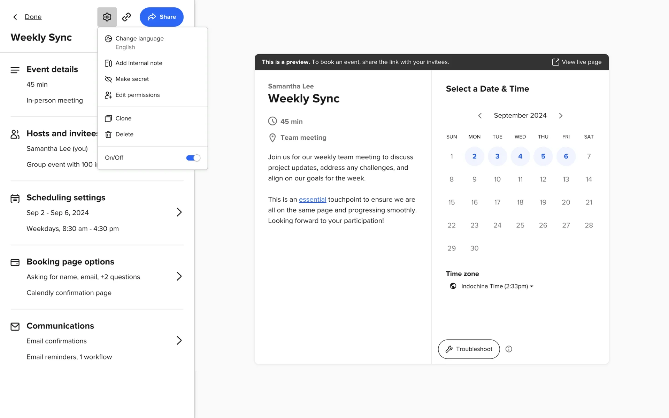Click the Booking page options card icon
669x418 pixels.
click(x=15, y=262)
